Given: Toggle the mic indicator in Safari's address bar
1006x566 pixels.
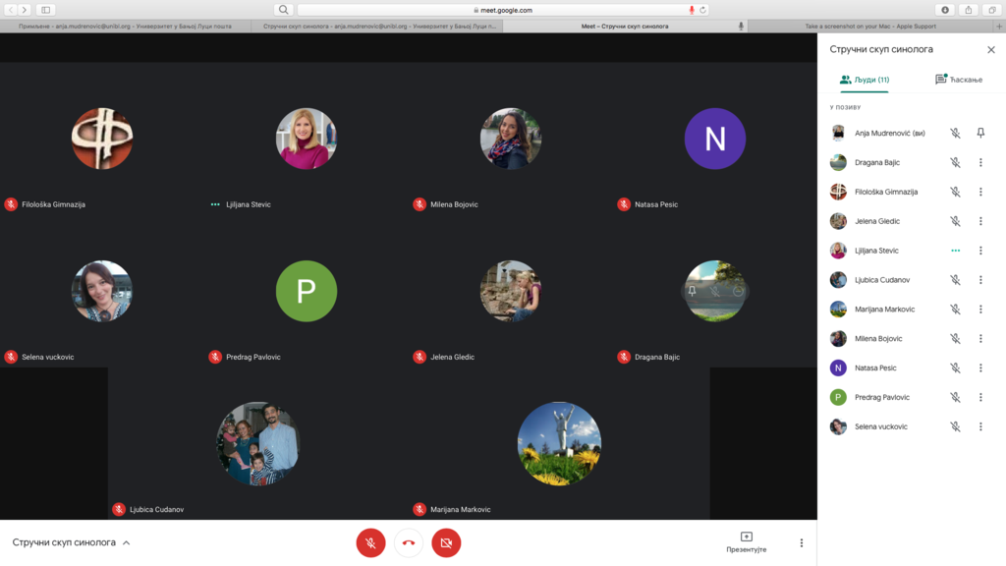Looking at the screenshot, I should [x=691, y=10].
